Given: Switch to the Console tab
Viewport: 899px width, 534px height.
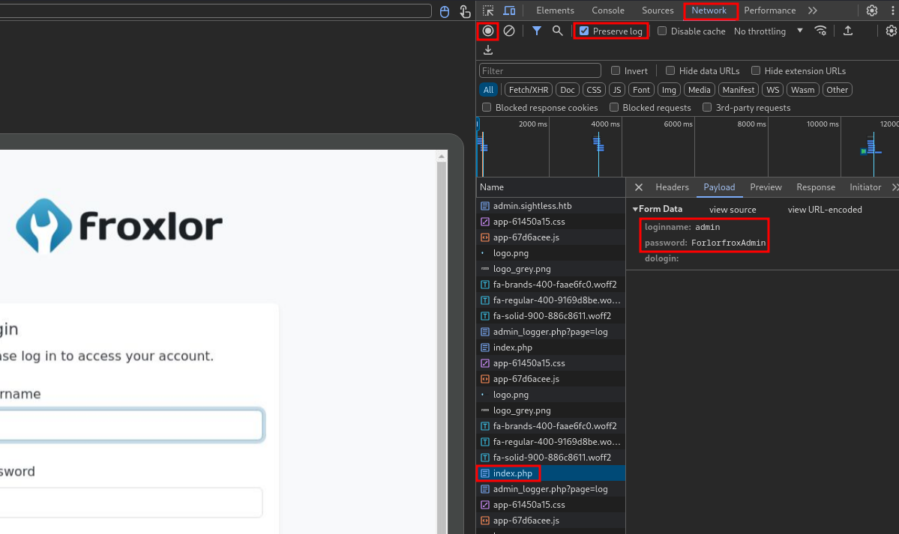Looking at the screenshot, I should (x=608, y=10).
